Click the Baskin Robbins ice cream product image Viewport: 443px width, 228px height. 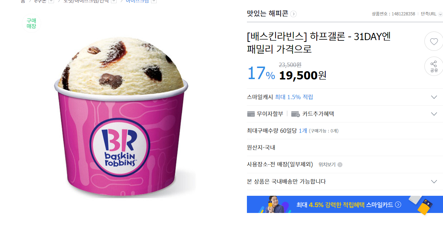[x=121, y=116]
